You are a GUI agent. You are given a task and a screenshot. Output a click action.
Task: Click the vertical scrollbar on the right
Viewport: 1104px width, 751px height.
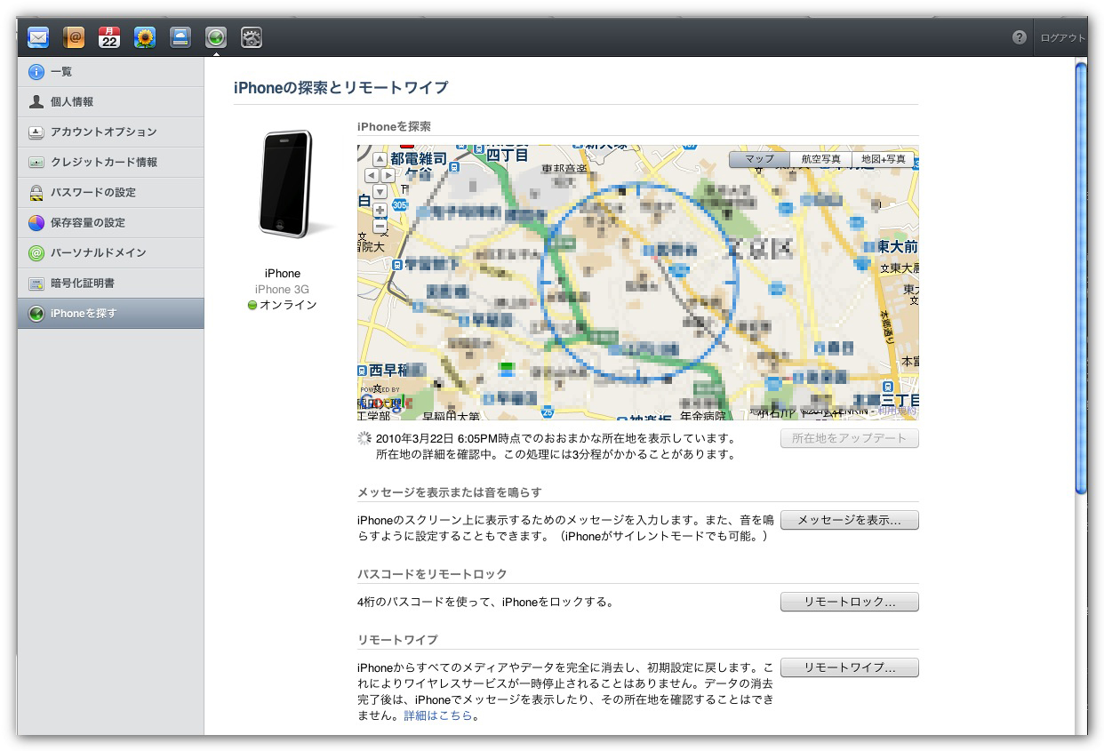[x=1080, y=276]
